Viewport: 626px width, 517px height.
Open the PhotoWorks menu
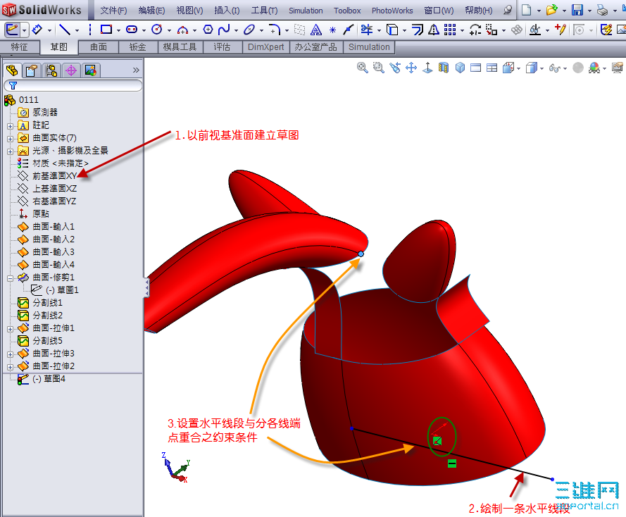point(392,11)
